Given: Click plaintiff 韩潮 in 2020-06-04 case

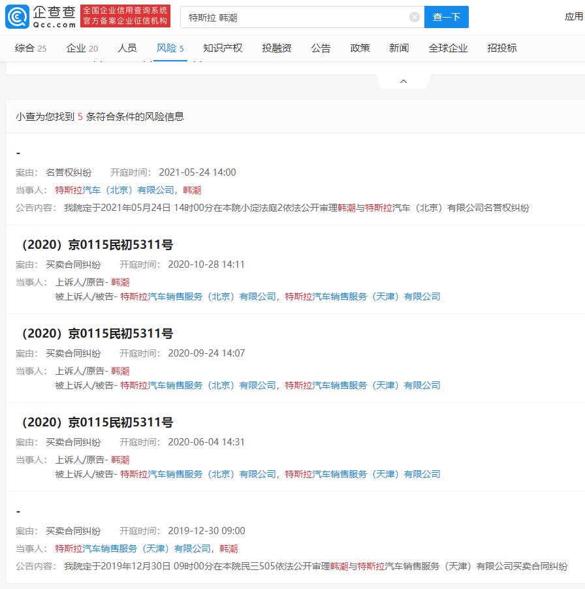Looking at the screenshot, I should click(120, 460).
